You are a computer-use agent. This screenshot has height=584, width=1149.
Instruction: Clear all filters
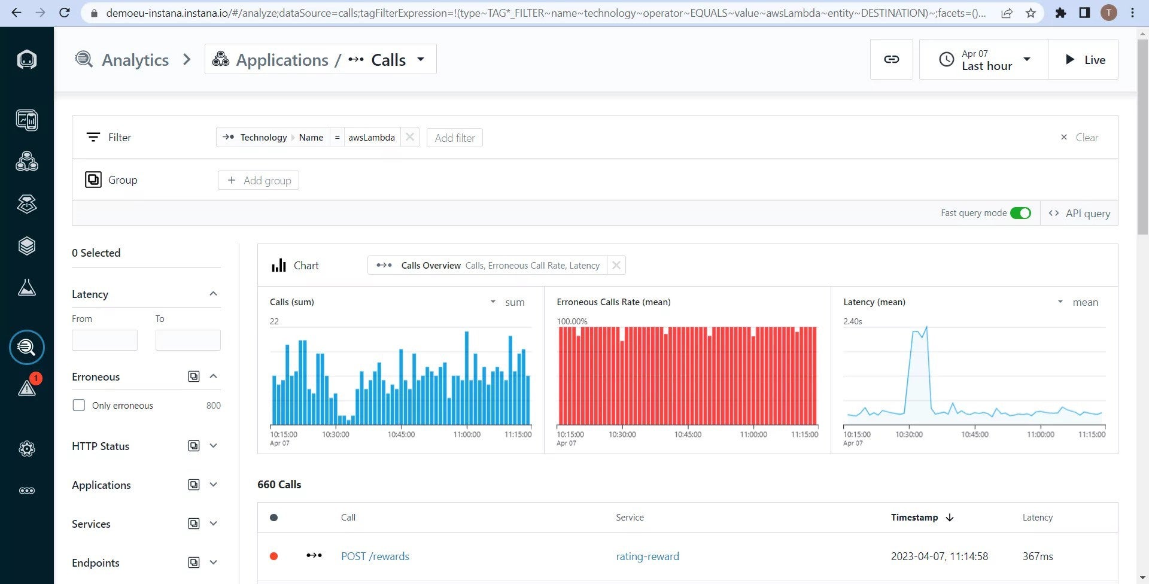click(x=1080, y=137)
